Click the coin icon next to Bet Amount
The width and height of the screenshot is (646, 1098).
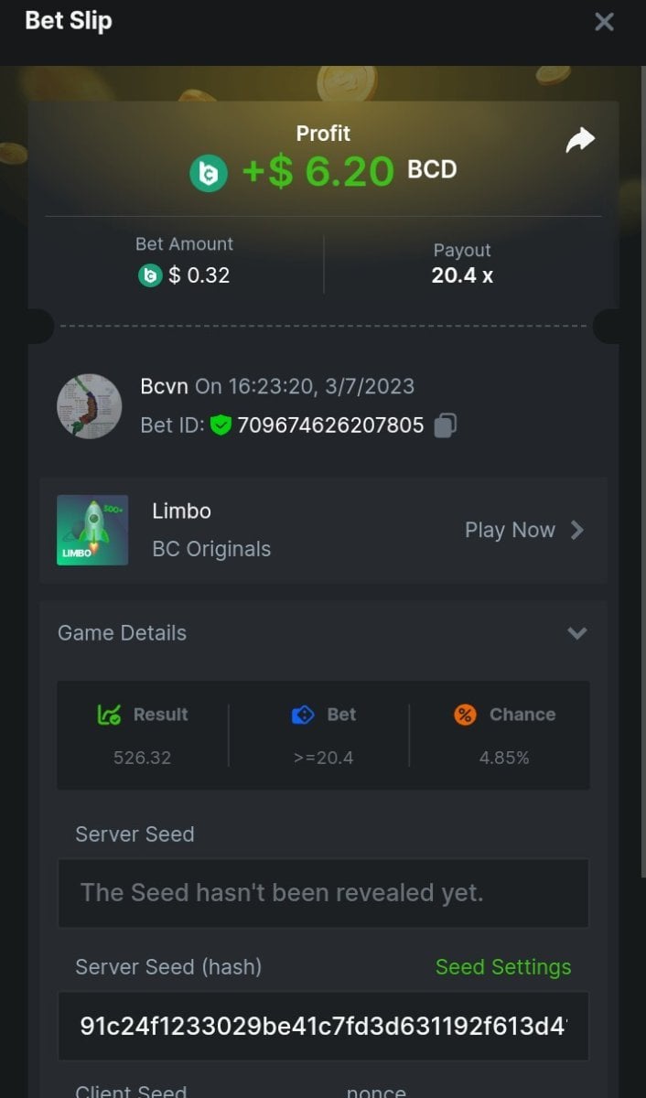(150, 274)
